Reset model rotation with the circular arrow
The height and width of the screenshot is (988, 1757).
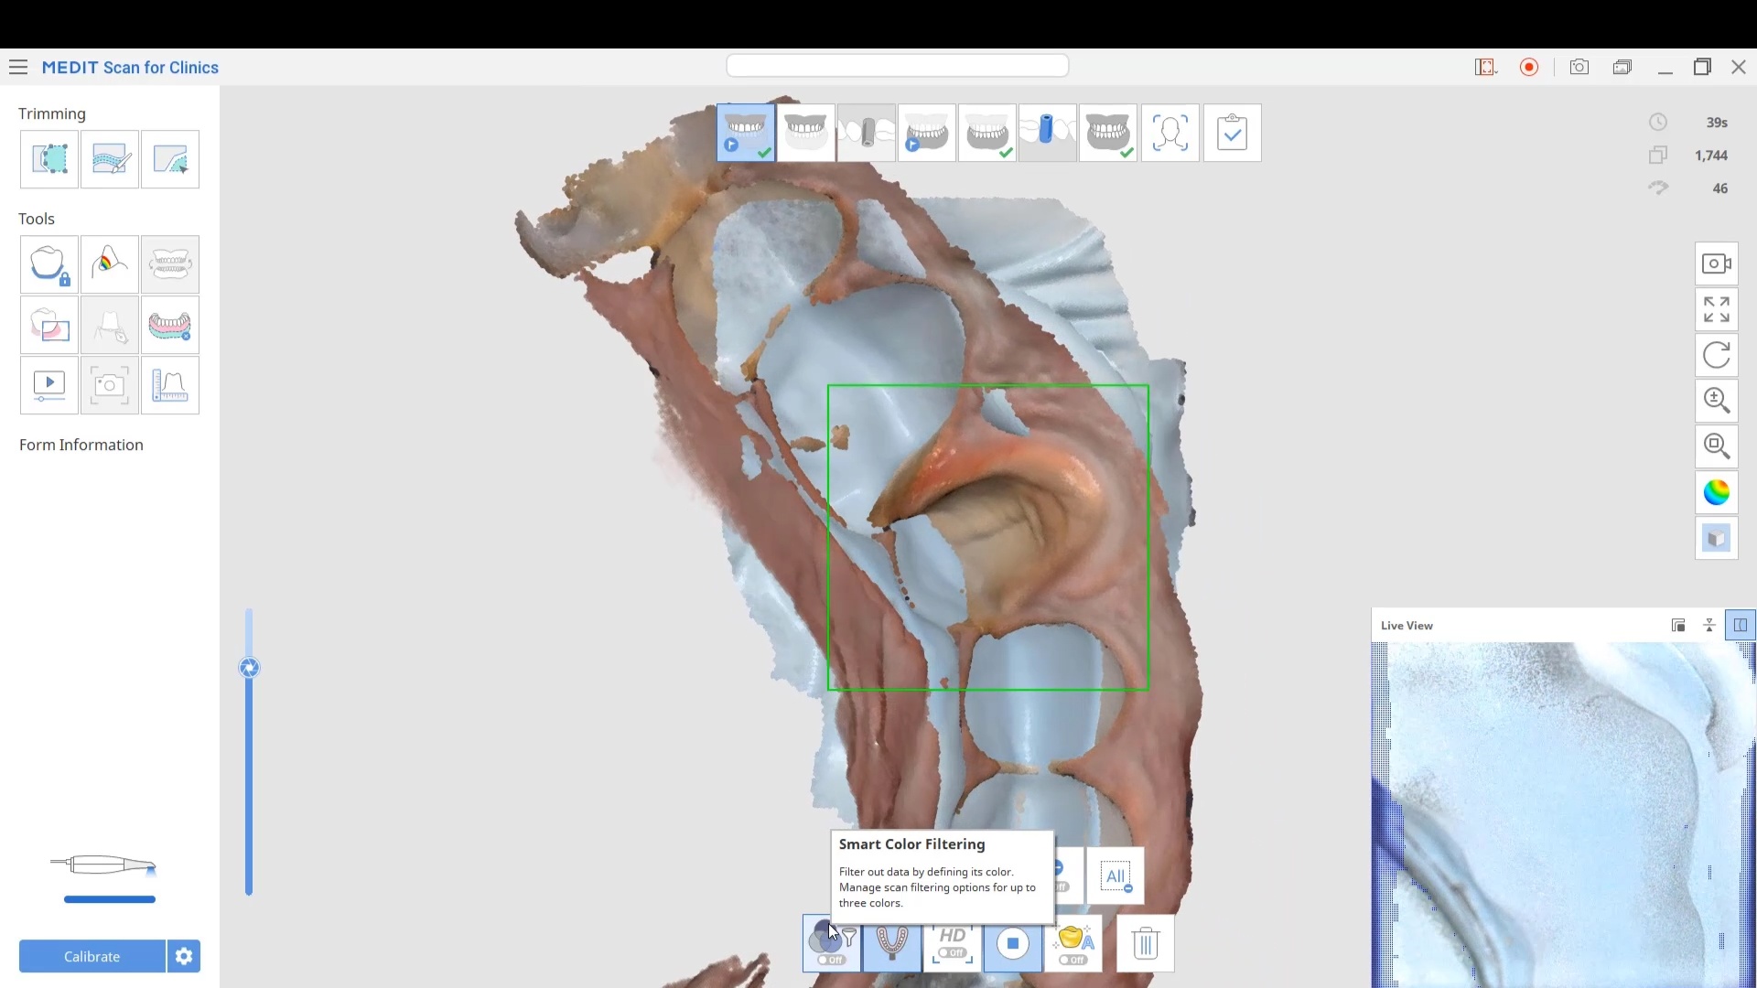[1717, 355]
